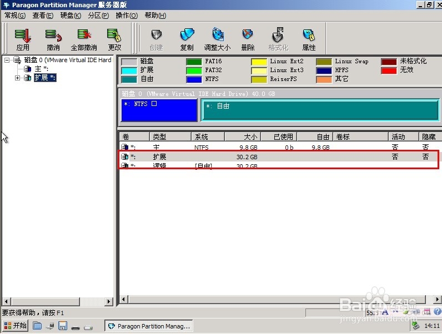Click the help question mark status icon
This screenshot has width=442, height=334.
click(437, 311)
